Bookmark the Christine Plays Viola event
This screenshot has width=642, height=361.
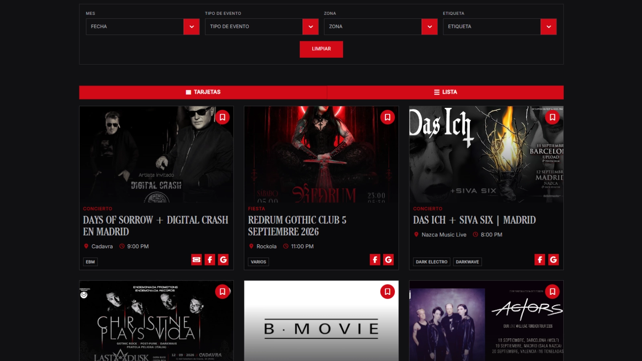pos(222,292)
